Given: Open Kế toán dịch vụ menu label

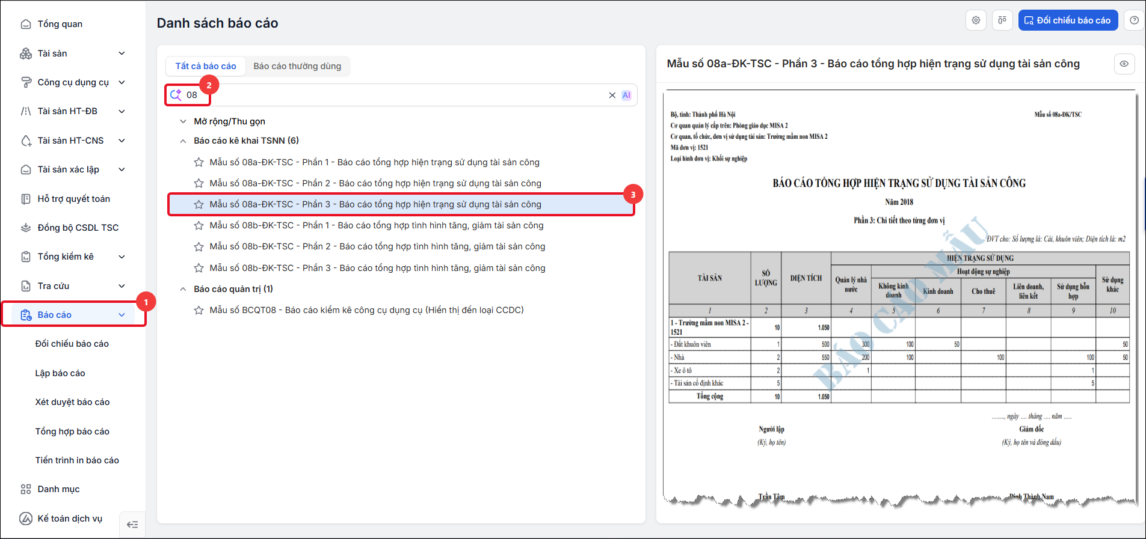Looking at the screenshot, I should tap(70, 519).
